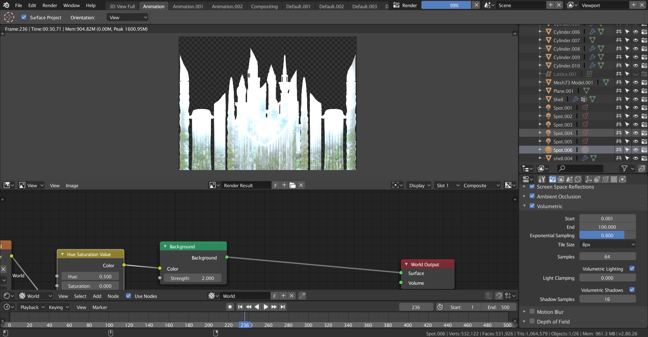The width and height of the screenshot is (648, 337).
Task: Enable the Motion Blur checkbox
Action: click(532, 311)
